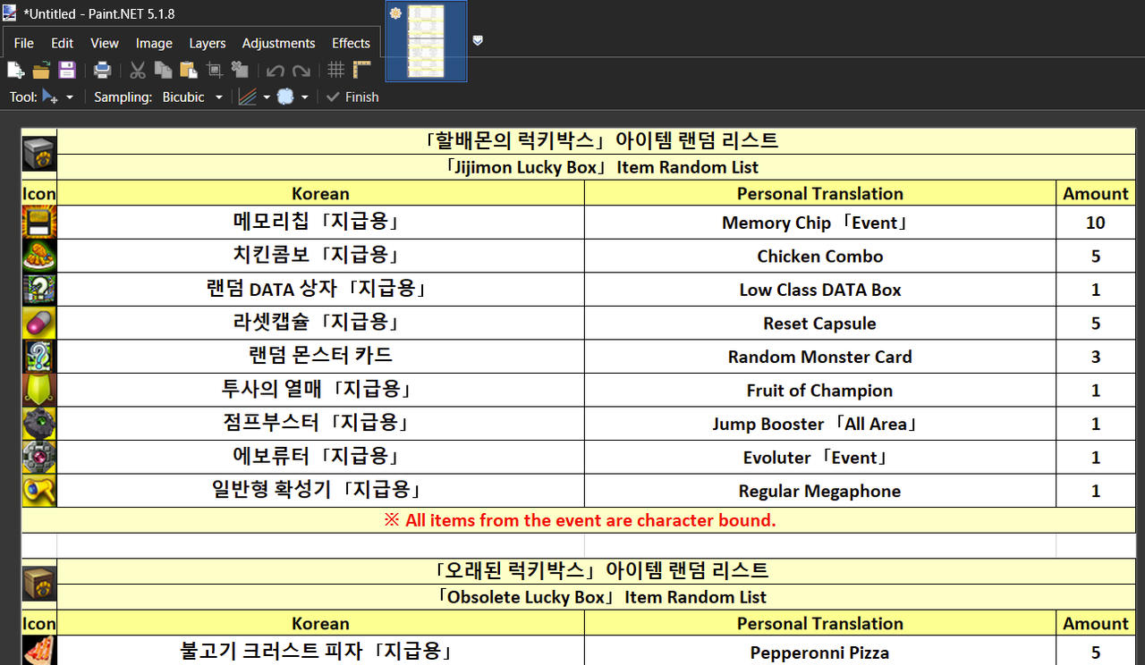Screen dimensions: 1145x665
Task: Click the Regular Megaphone item icon
Action: tap(39, 491)
